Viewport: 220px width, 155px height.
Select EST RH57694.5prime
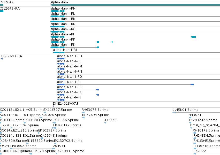[x=95, y=115]
